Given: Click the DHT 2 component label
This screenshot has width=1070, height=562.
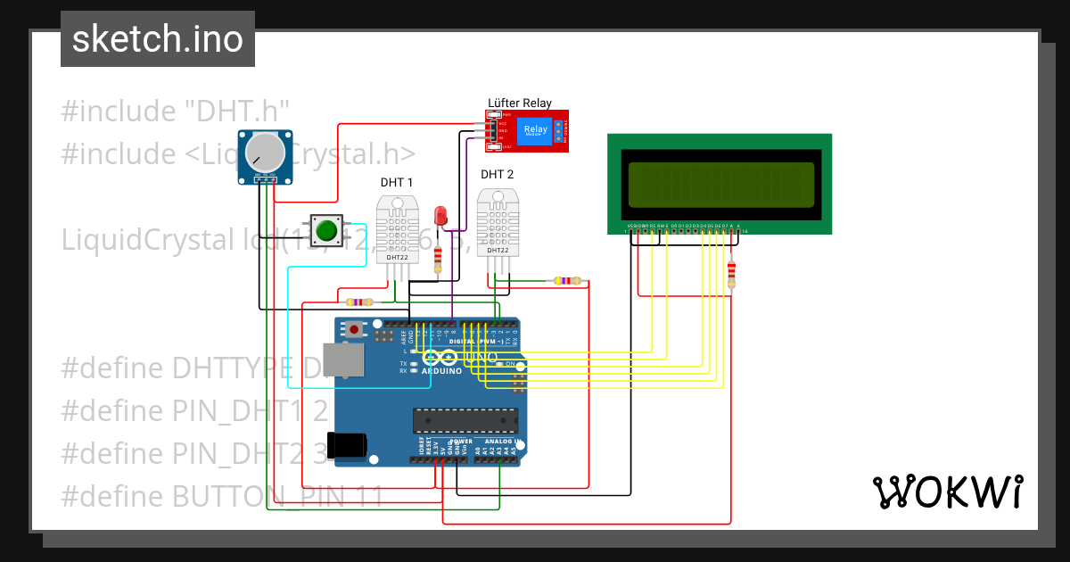Looking at the screenshot, I should 496,174.
